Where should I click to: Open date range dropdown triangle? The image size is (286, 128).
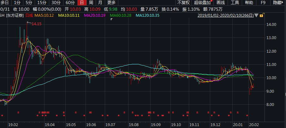tap(256, 15)
